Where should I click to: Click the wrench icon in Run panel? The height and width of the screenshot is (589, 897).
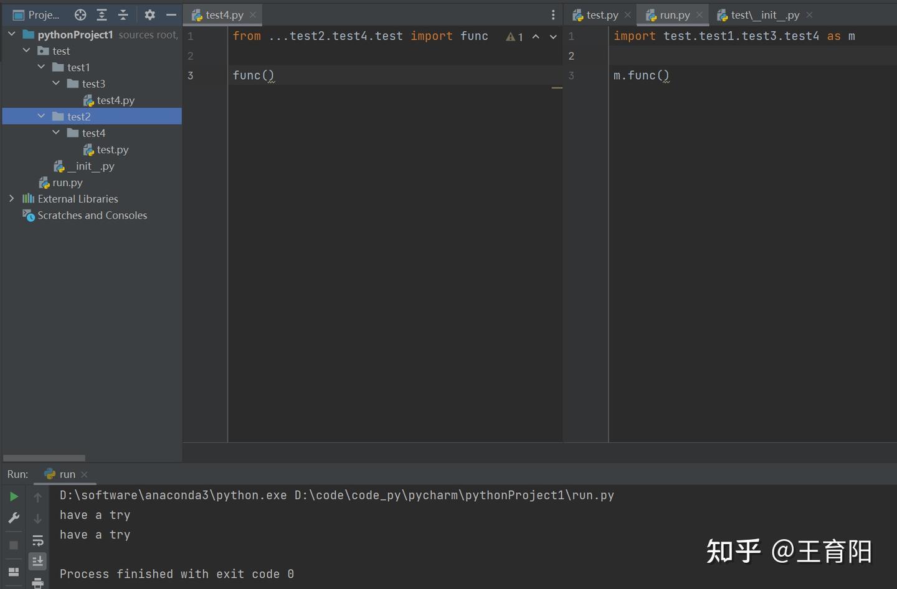point(14,518)
